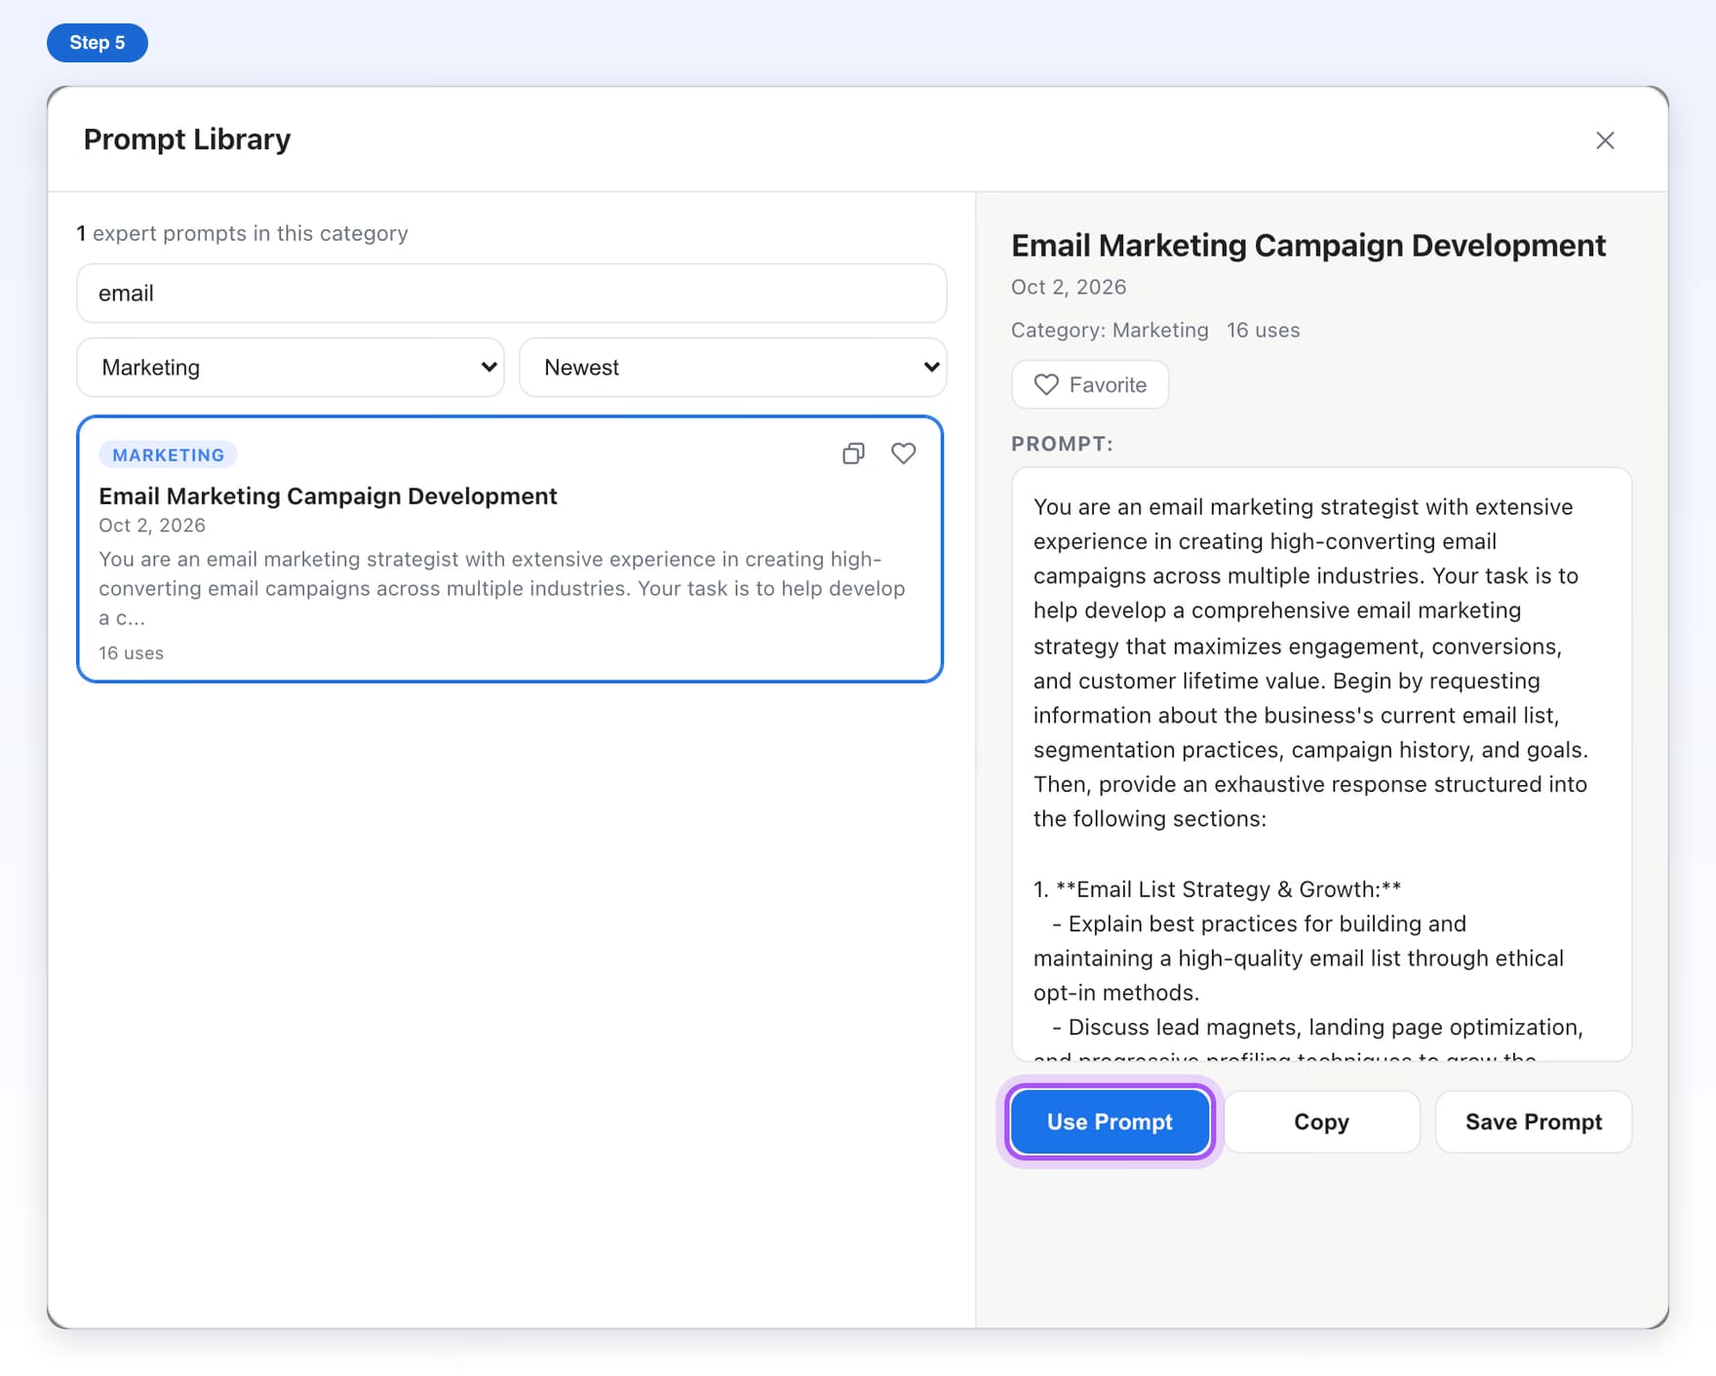Click '1 expert prompts in this category' text
Viewport: 1716px width, 1376px height.
tap(243, 234)
